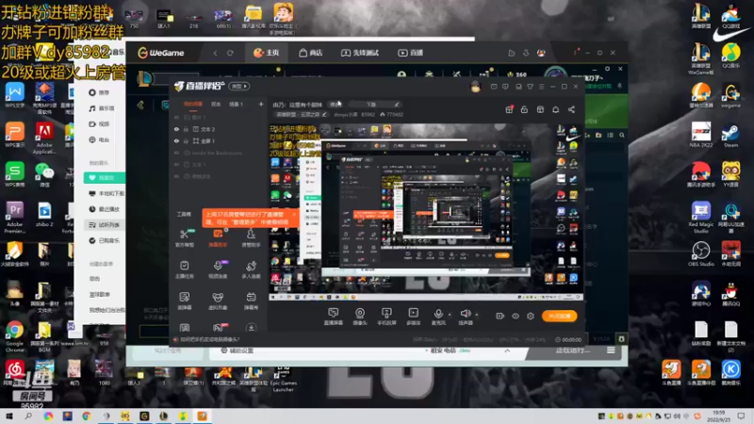Open the WeGame 主页 tab
The width and height of the screenshot is (754, 424).
coord(267,53)
